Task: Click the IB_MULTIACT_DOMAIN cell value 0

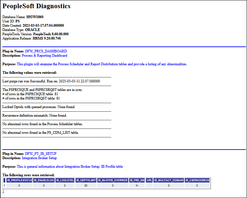Action: pyautogui.click(x=168, y=185)
